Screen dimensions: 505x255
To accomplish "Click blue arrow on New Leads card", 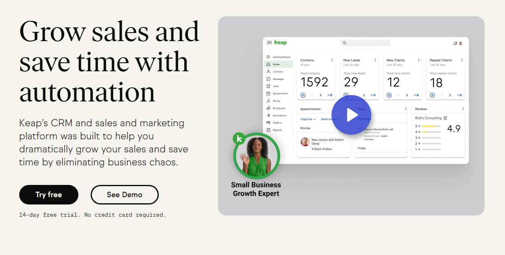I will [x=373, y=95].
